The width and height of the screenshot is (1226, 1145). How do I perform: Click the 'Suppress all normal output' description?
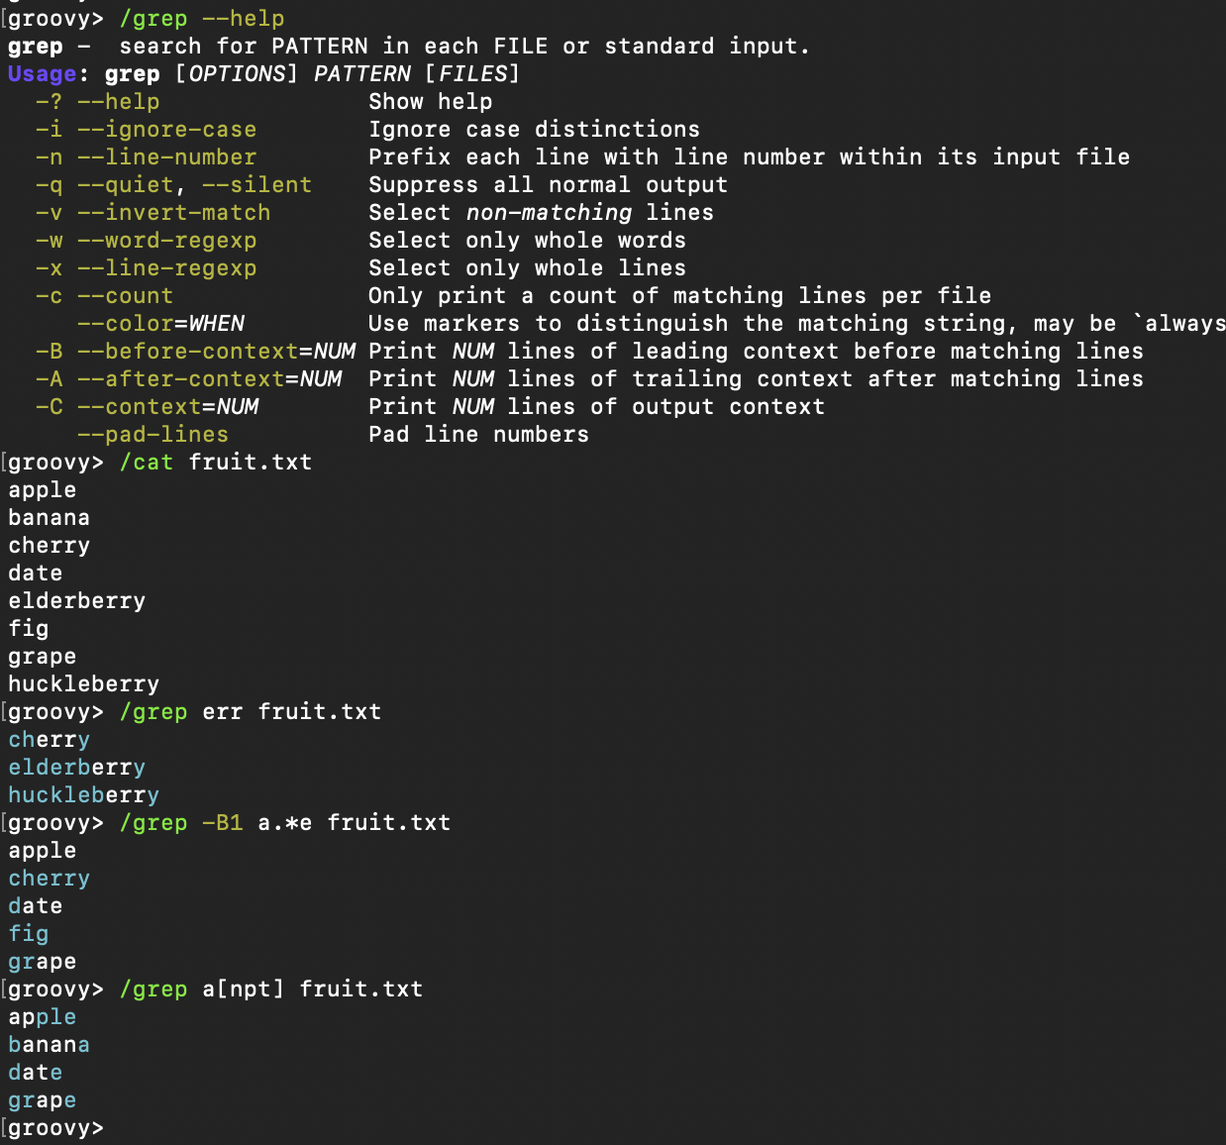pyautogui.click(x=548, y=185)
